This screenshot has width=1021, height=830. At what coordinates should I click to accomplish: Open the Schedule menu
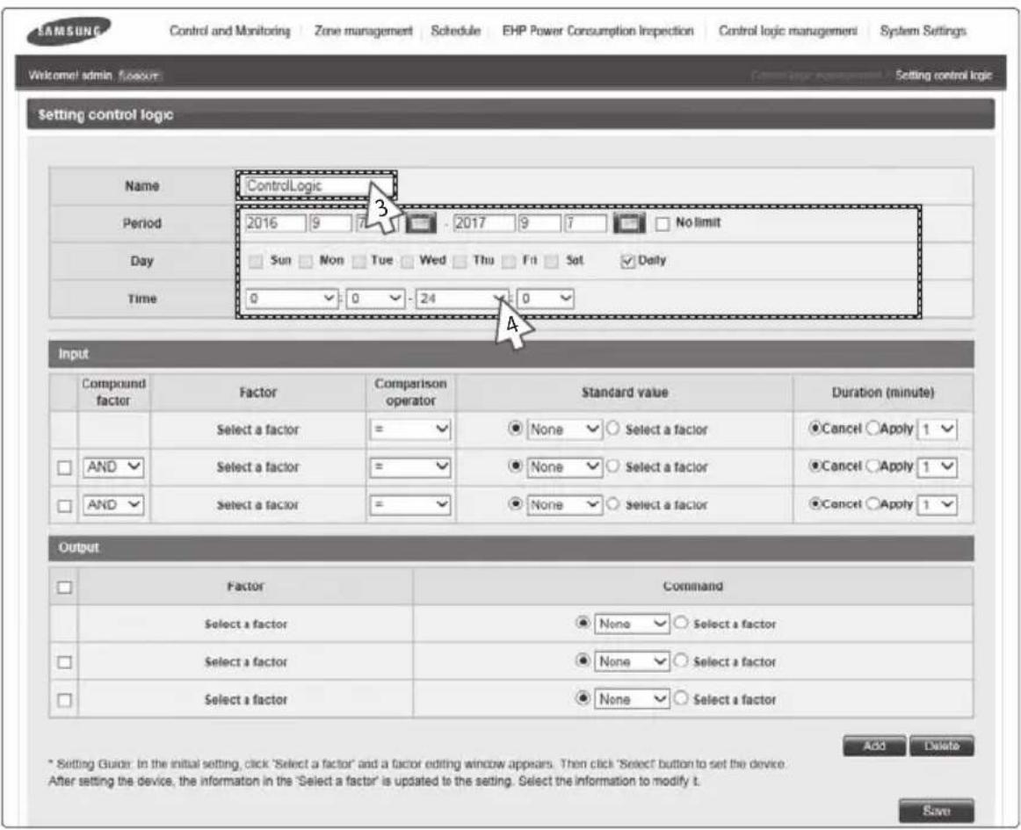[456, 31]
